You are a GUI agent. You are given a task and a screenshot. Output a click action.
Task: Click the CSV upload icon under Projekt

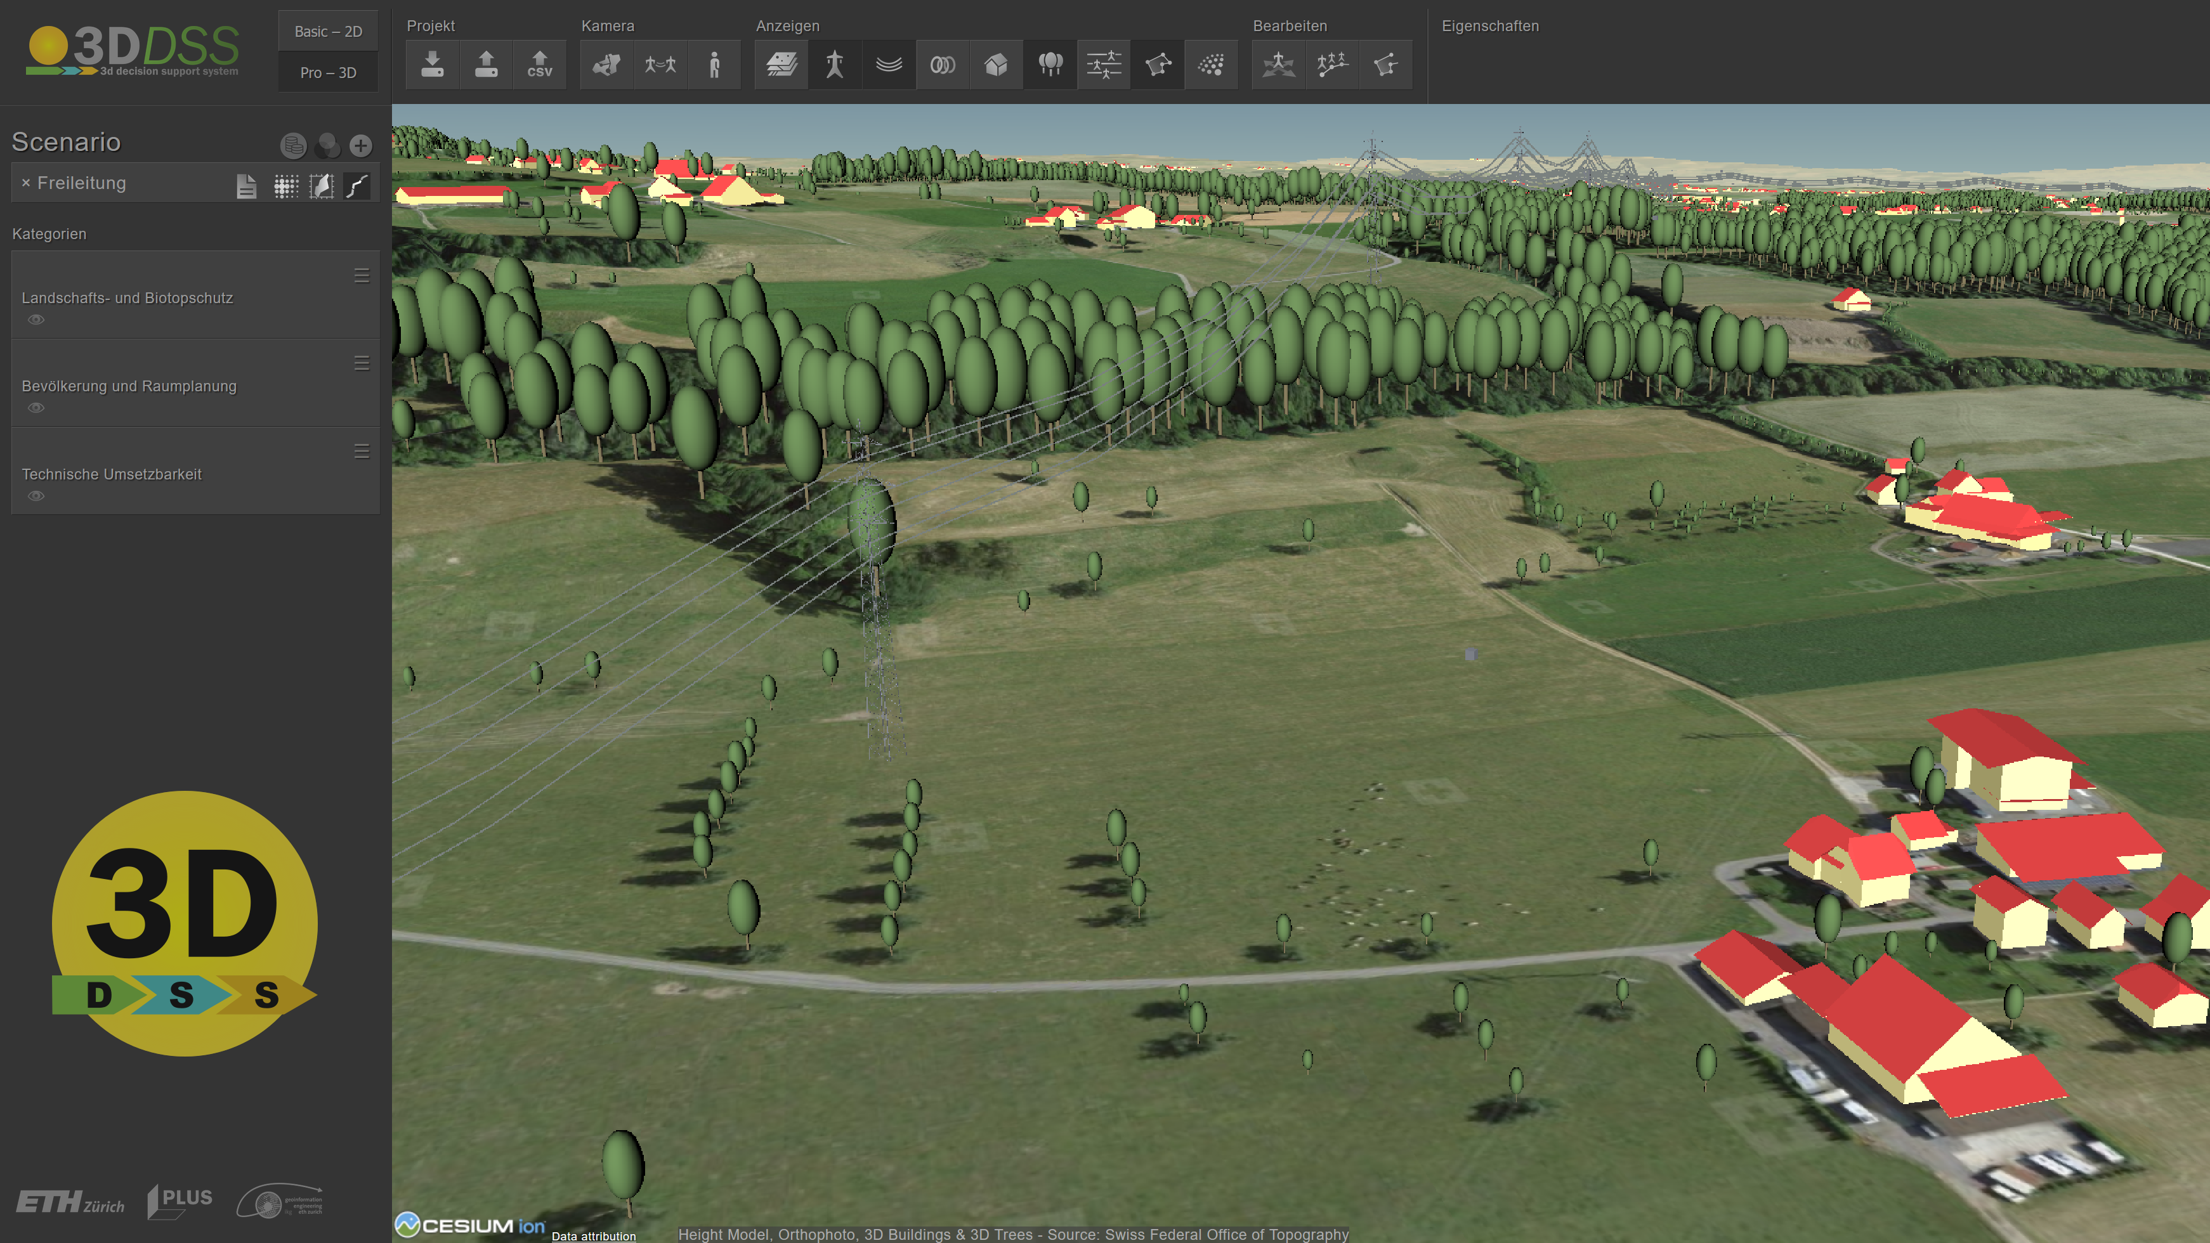(x=539, y=64)
